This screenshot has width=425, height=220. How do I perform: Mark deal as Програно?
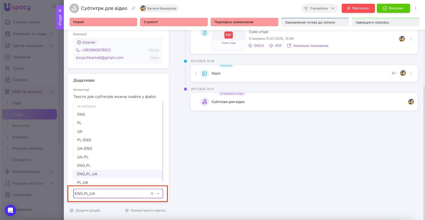pyautogui.click(x=358, y=8)
